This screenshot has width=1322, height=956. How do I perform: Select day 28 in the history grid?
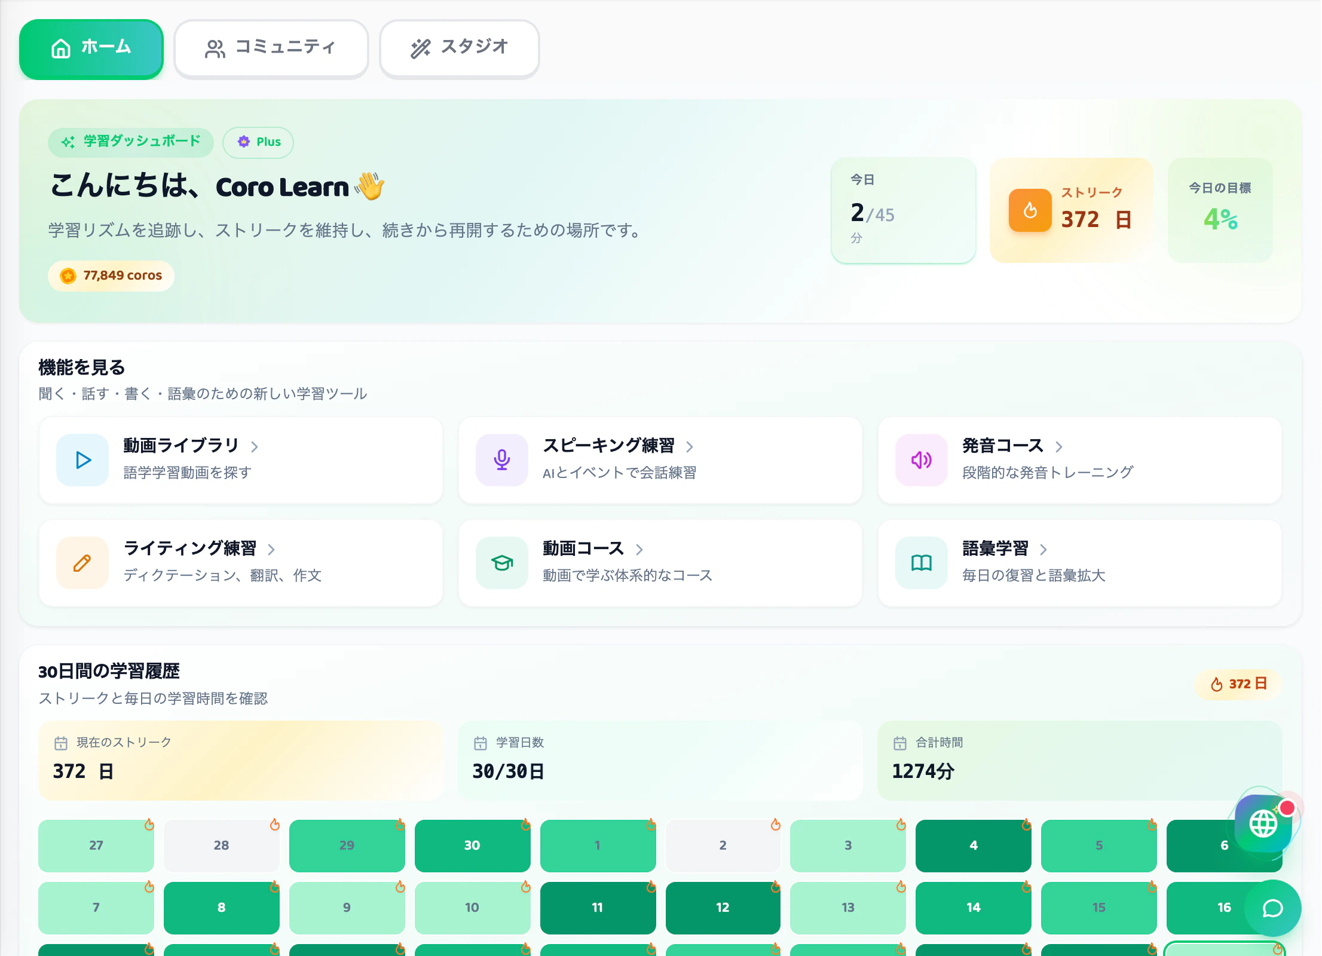[x=221, y=845]
